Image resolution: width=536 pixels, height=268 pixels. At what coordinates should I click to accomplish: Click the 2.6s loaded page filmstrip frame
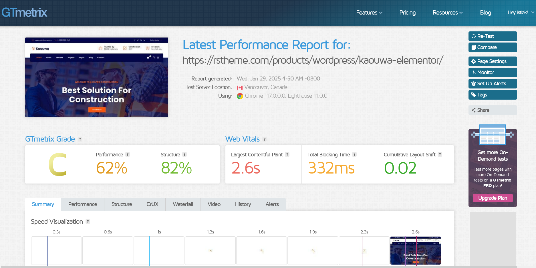point(416,251)
